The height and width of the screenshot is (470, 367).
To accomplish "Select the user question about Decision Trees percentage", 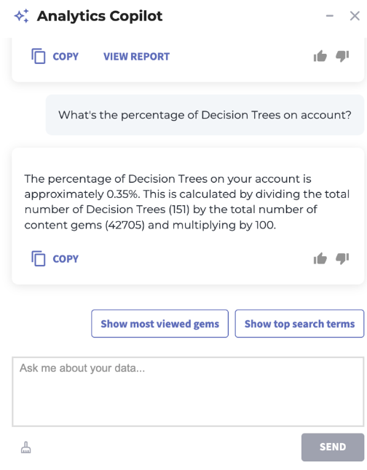I will [x=205, y=115].
